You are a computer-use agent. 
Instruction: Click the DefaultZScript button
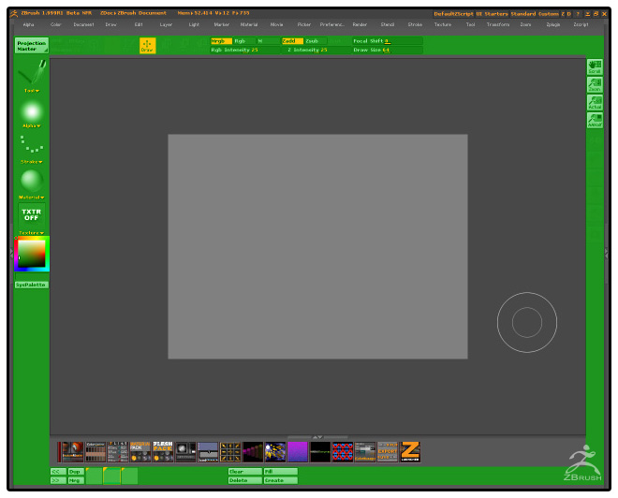click(x=453, y=14)
